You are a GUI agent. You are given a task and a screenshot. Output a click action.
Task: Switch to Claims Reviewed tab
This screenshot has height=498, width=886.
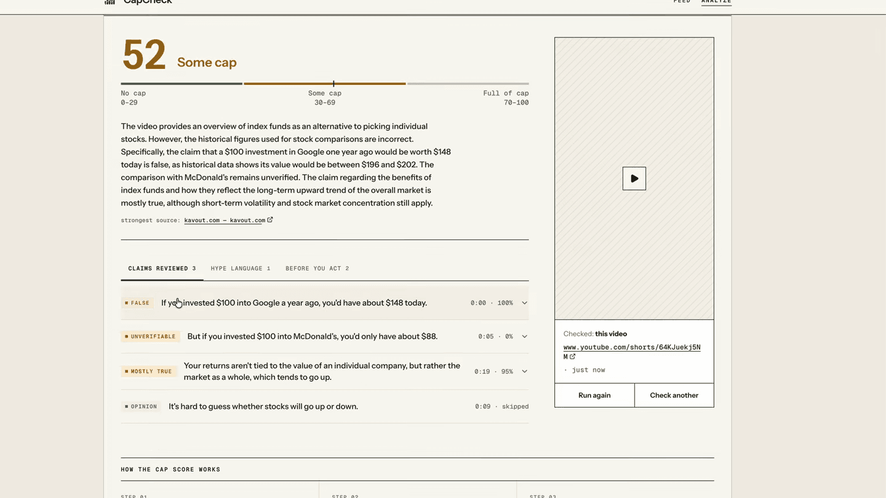pos(162,269)
